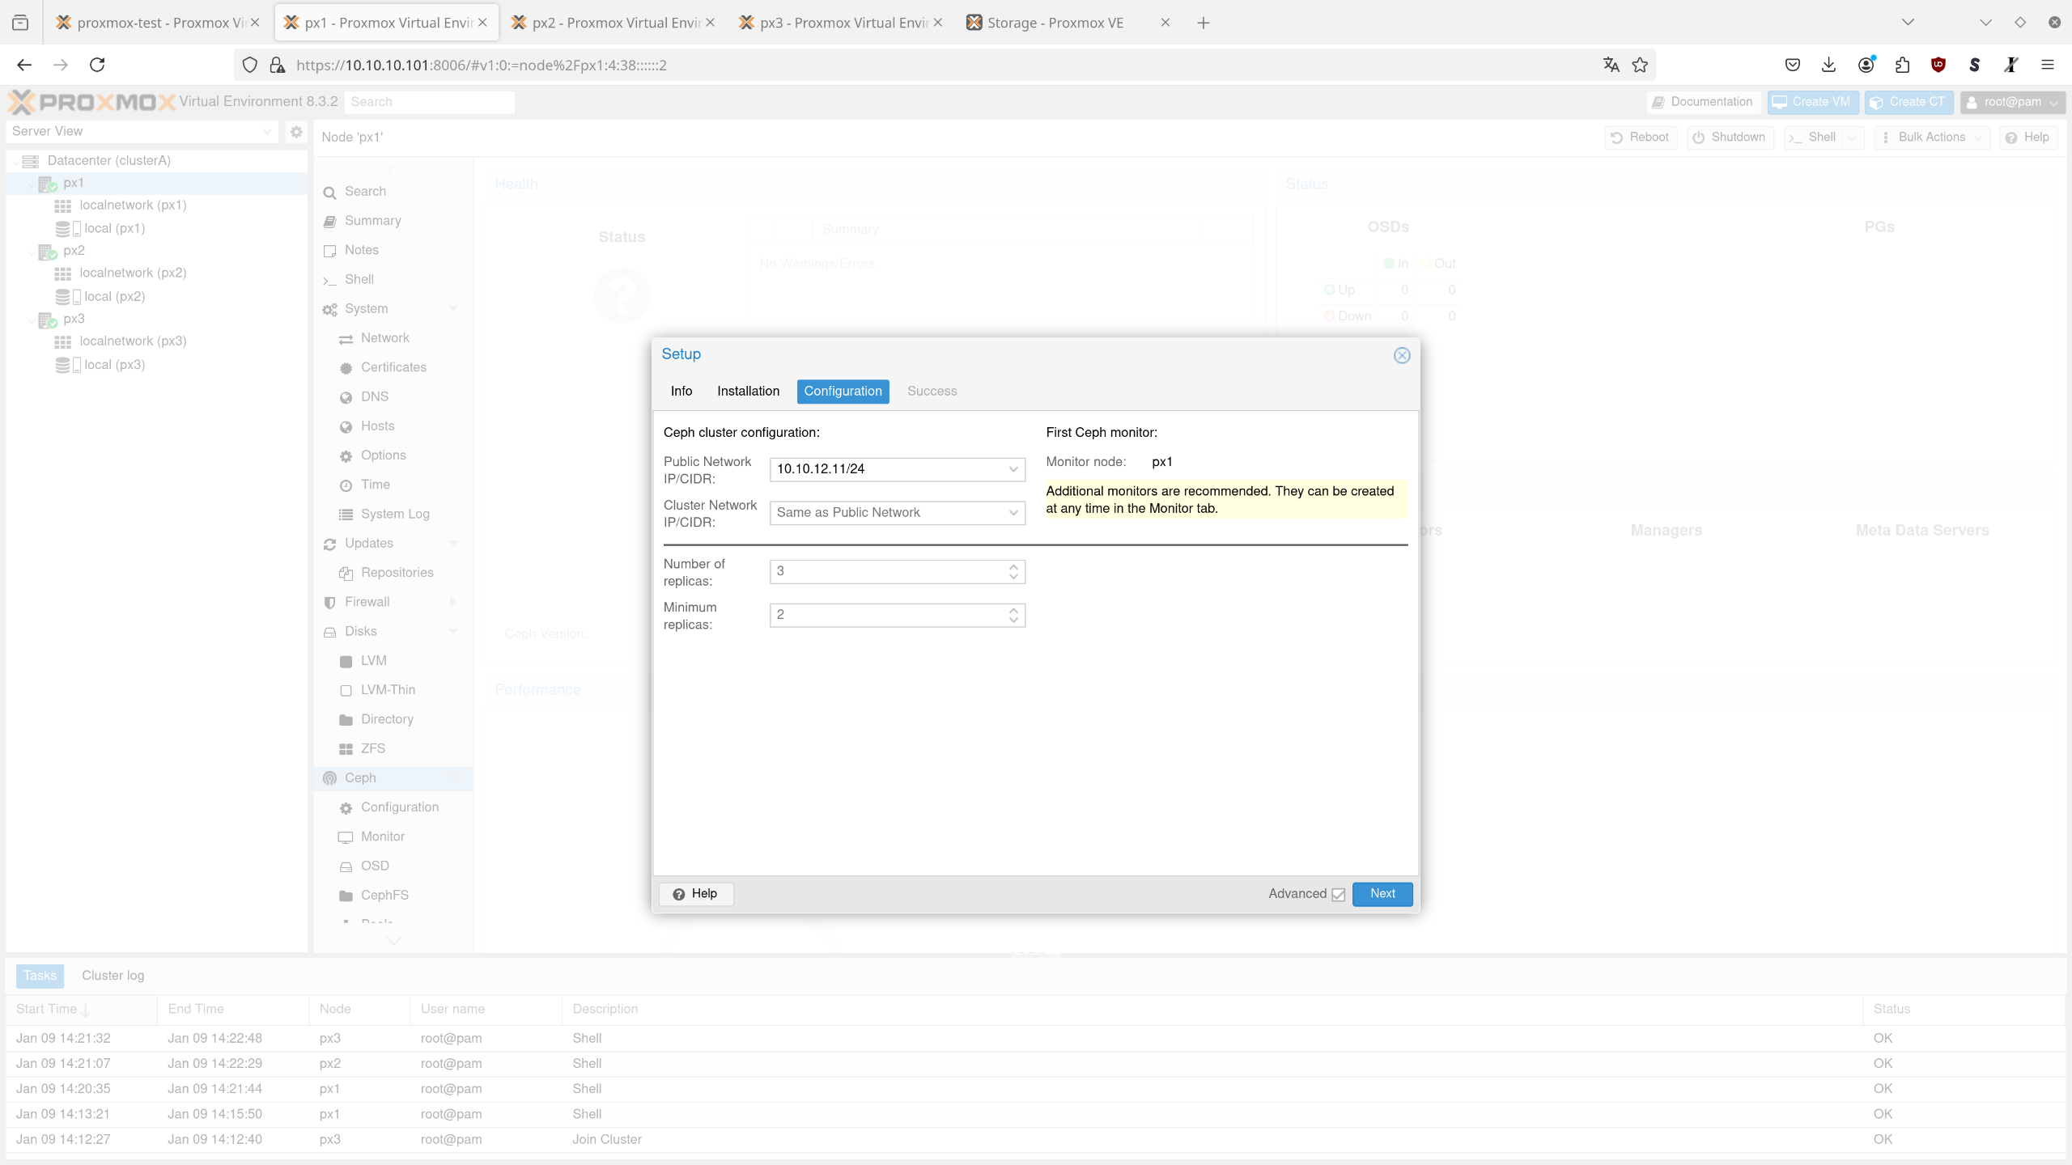Reload the browser page
Screen dimensions: 2072x1165
click(97, 65)
